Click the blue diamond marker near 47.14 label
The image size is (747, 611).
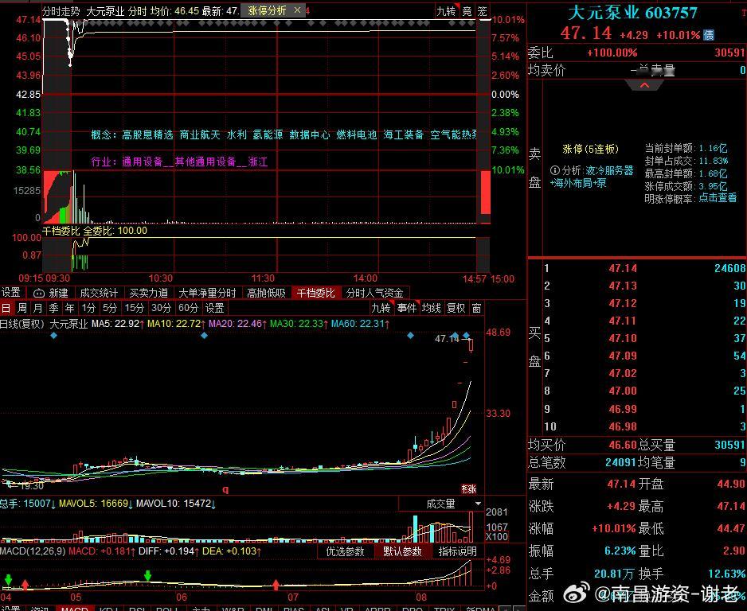tap(456, 336)
